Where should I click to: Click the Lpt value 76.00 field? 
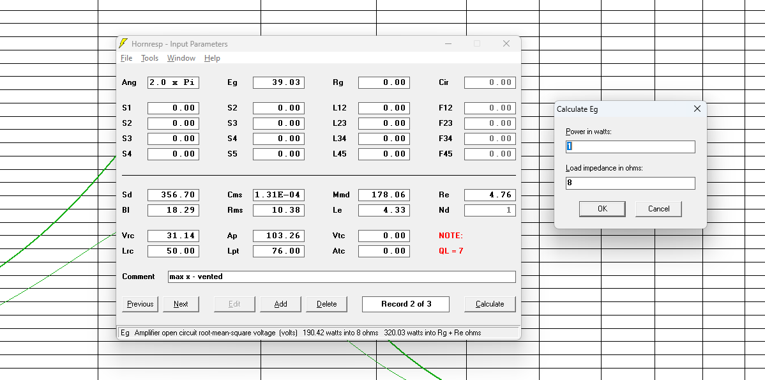278,251
